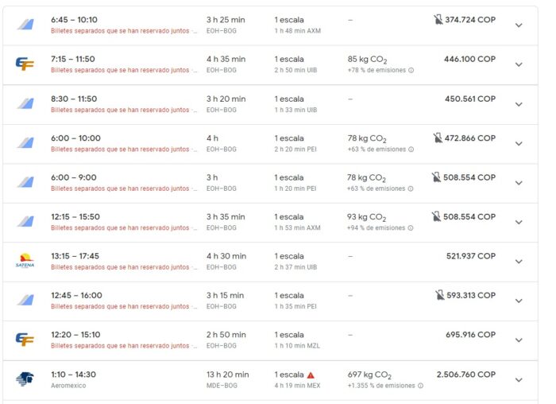Expand the 446.100 COP flight details
This screenshot has width=556, height=404.
[x=519, y=64]
